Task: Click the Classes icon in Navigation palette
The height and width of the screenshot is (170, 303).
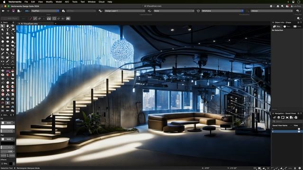Action: (275, 118)
